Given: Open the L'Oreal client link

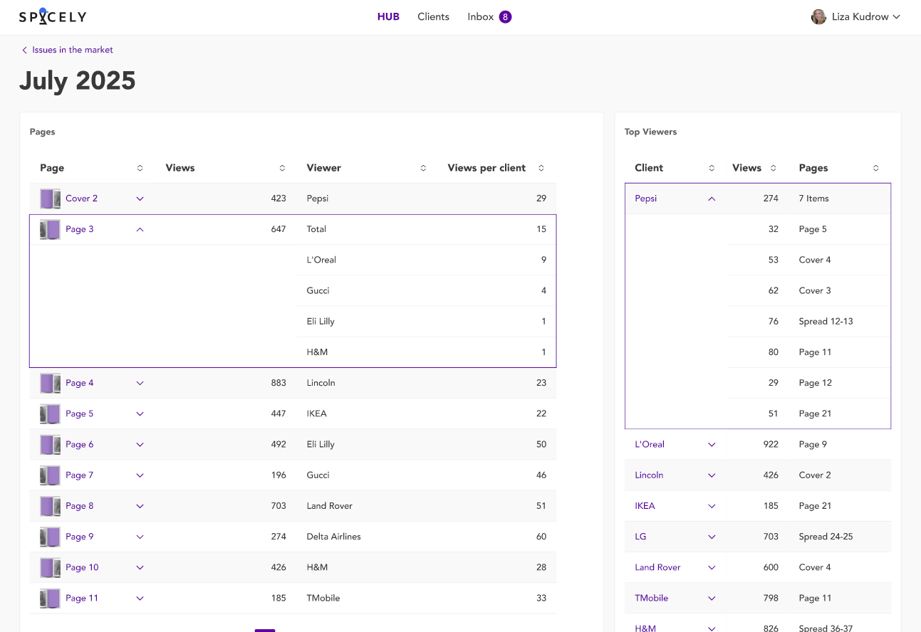Looking at the screenshot, I should coord(649,444).
